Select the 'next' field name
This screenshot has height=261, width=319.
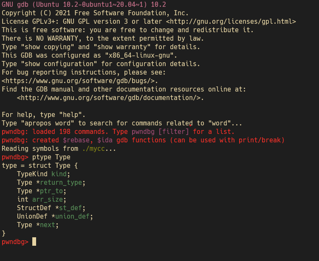coord(48,225)
